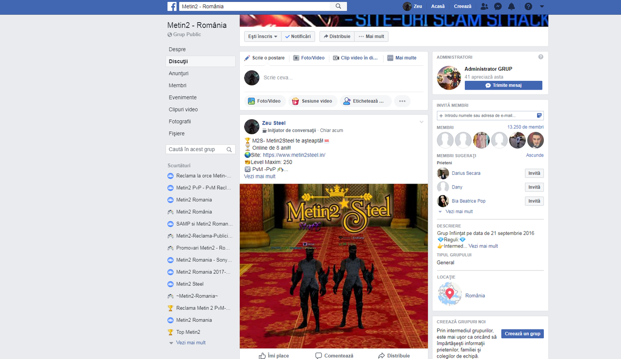Click the search magnifier button in top bar
The width and height of the screenshot is (621, 359).
click(338, 6)
